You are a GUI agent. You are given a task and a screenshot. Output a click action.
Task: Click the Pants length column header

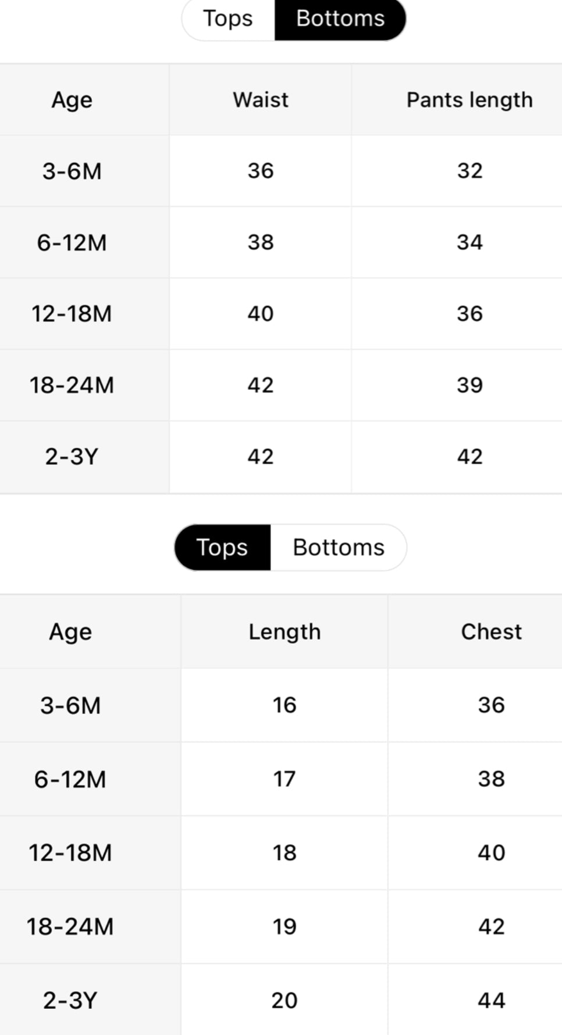coord(469,100)
